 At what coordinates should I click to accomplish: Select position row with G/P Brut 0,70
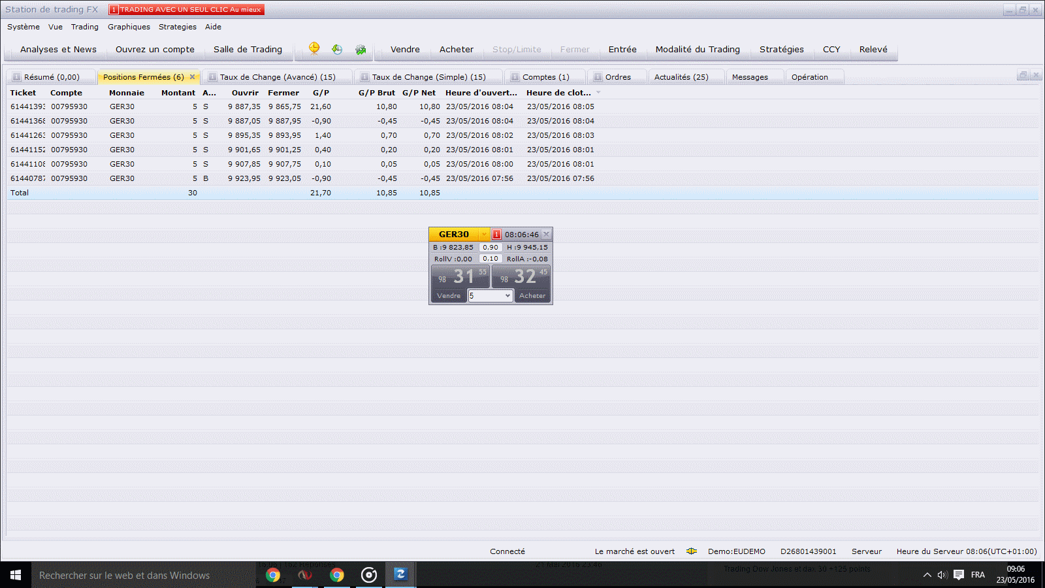[522, 135]
